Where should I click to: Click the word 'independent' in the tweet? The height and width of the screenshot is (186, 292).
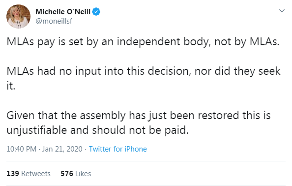pyautogui.click(x=148, y=42)
